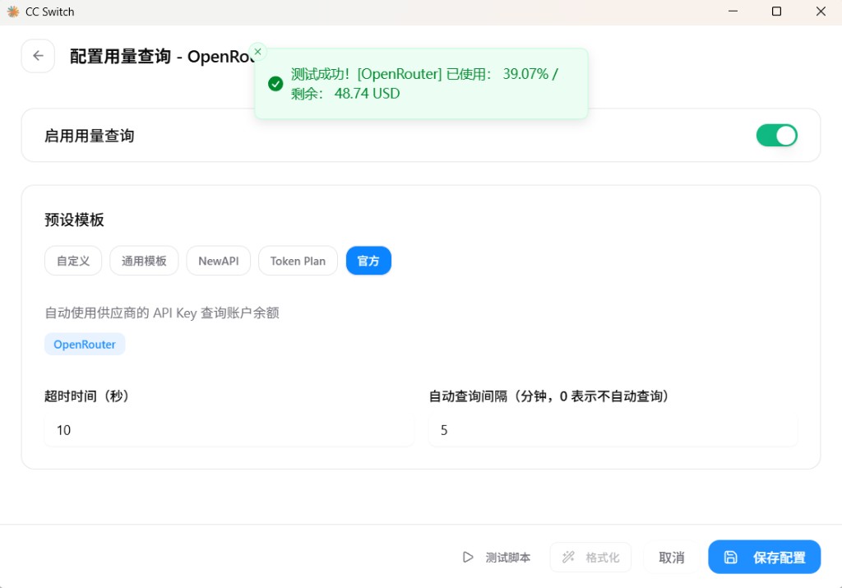Choose the NewAPI preset template

pos(219,261)
